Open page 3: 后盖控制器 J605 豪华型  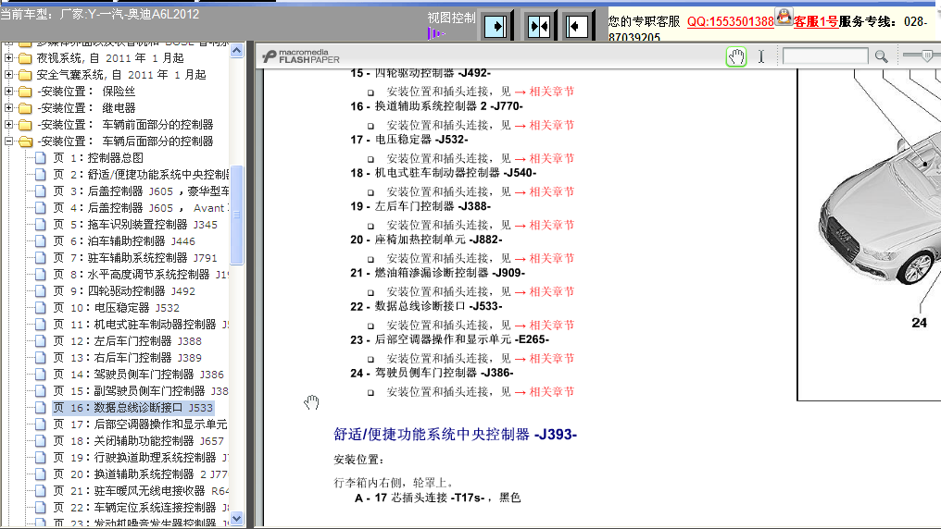(x=141, y=191)
